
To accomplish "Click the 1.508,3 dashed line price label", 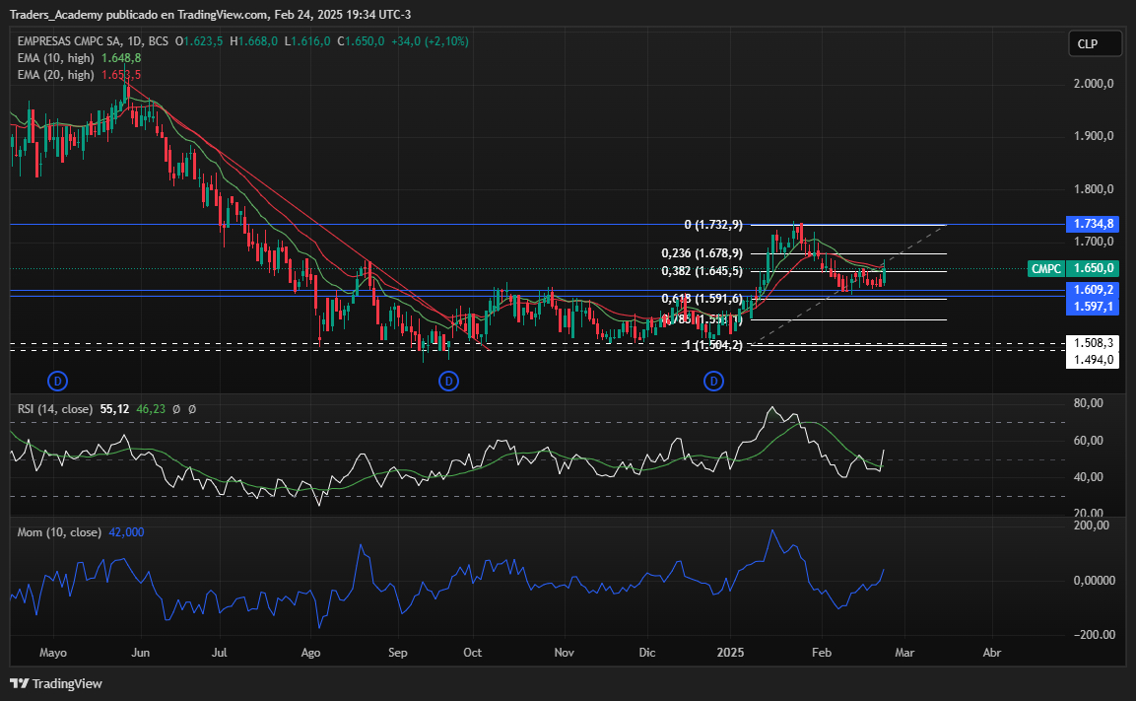I will click(x=1093, y=343).
